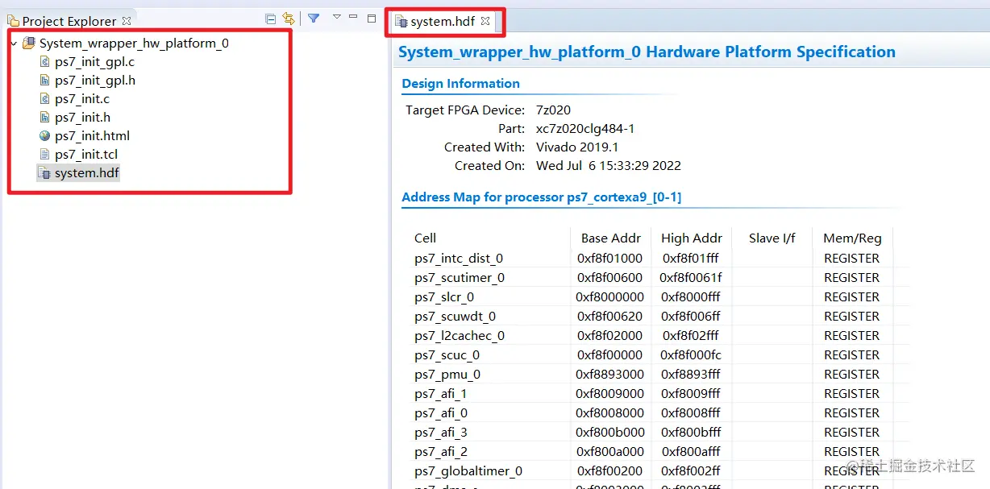Click the ps7_init_gpl.h header file icon
Viewport: 990px width, 489px height.
[45, 81]
